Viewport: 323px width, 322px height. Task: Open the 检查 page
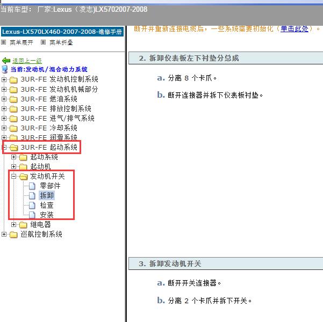(47, 205)
